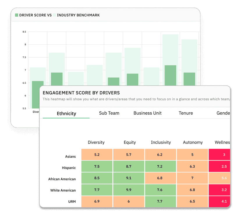Switch to the Sub Team tab
This screenshot has width=233, height=211.
point(109,113)
